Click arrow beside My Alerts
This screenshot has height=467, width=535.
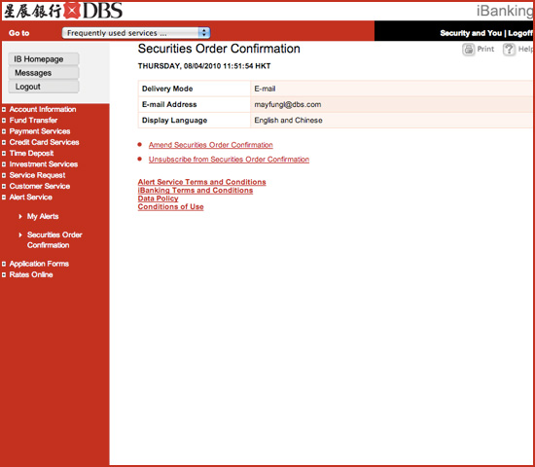[x=20, y=216]
